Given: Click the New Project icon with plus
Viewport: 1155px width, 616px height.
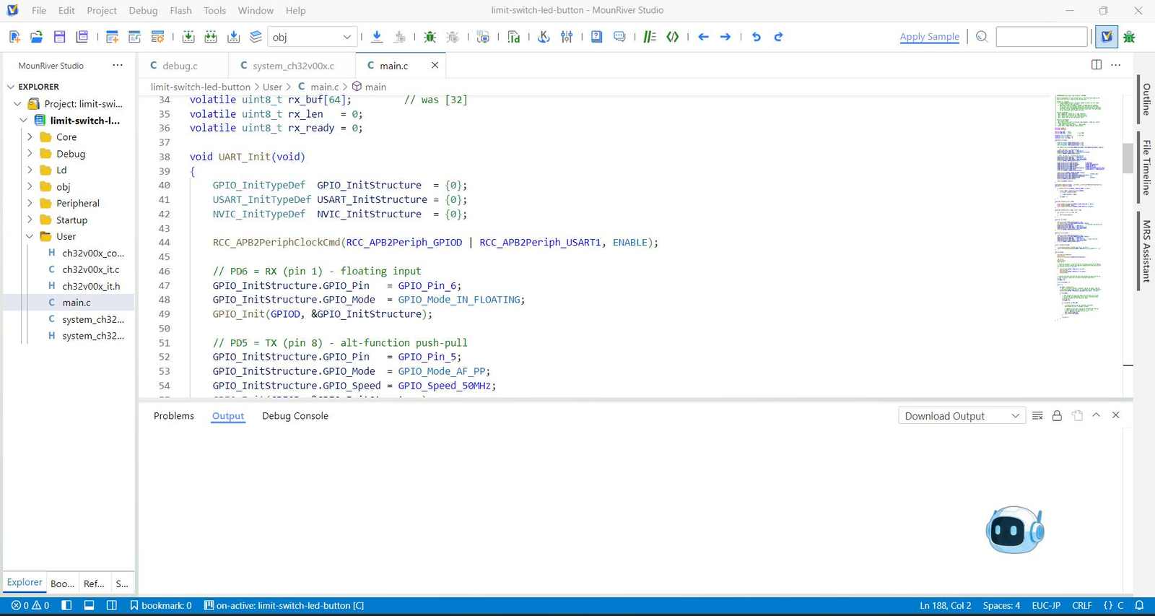Looking at the screenshot, I should [112, 37].
